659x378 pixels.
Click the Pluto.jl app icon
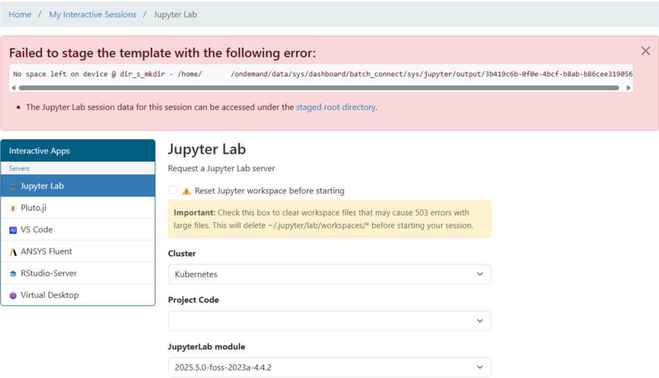pyautogui.click(x=13, y=208)
